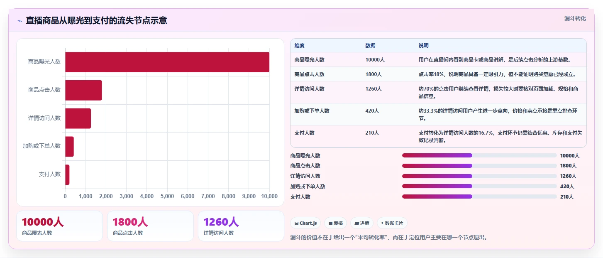Viewport: 603px width, 258px height.
Task: Click the description starting 约70%的点击用户
Action: point(500,92)
